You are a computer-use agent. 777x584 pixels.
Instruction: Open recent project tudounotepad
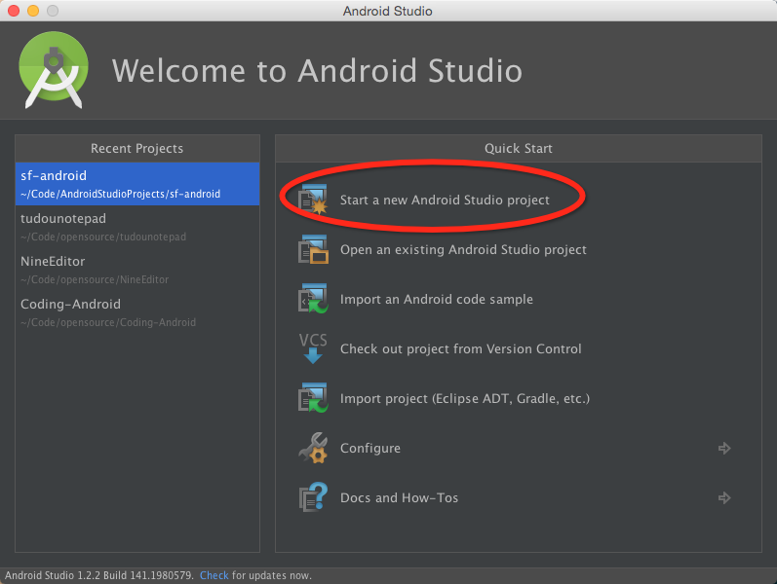pyautogui.click(x=137, y=227)
